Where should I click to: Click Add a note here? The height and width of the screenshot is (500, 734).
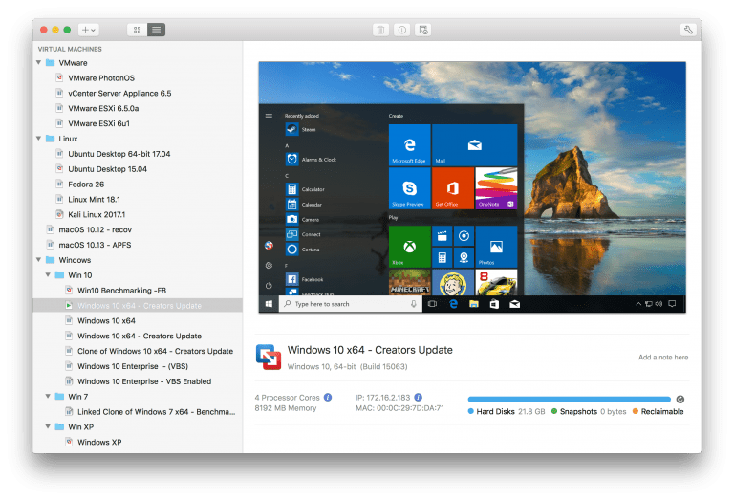pos(663,358)
